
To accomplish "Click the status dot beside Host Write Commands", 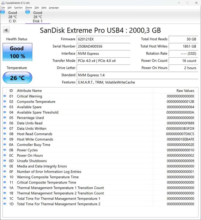I will (x=5, y=139).
